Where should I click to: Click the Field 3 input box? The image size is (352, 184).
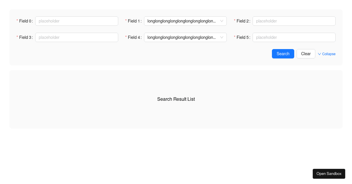(77, 37)
